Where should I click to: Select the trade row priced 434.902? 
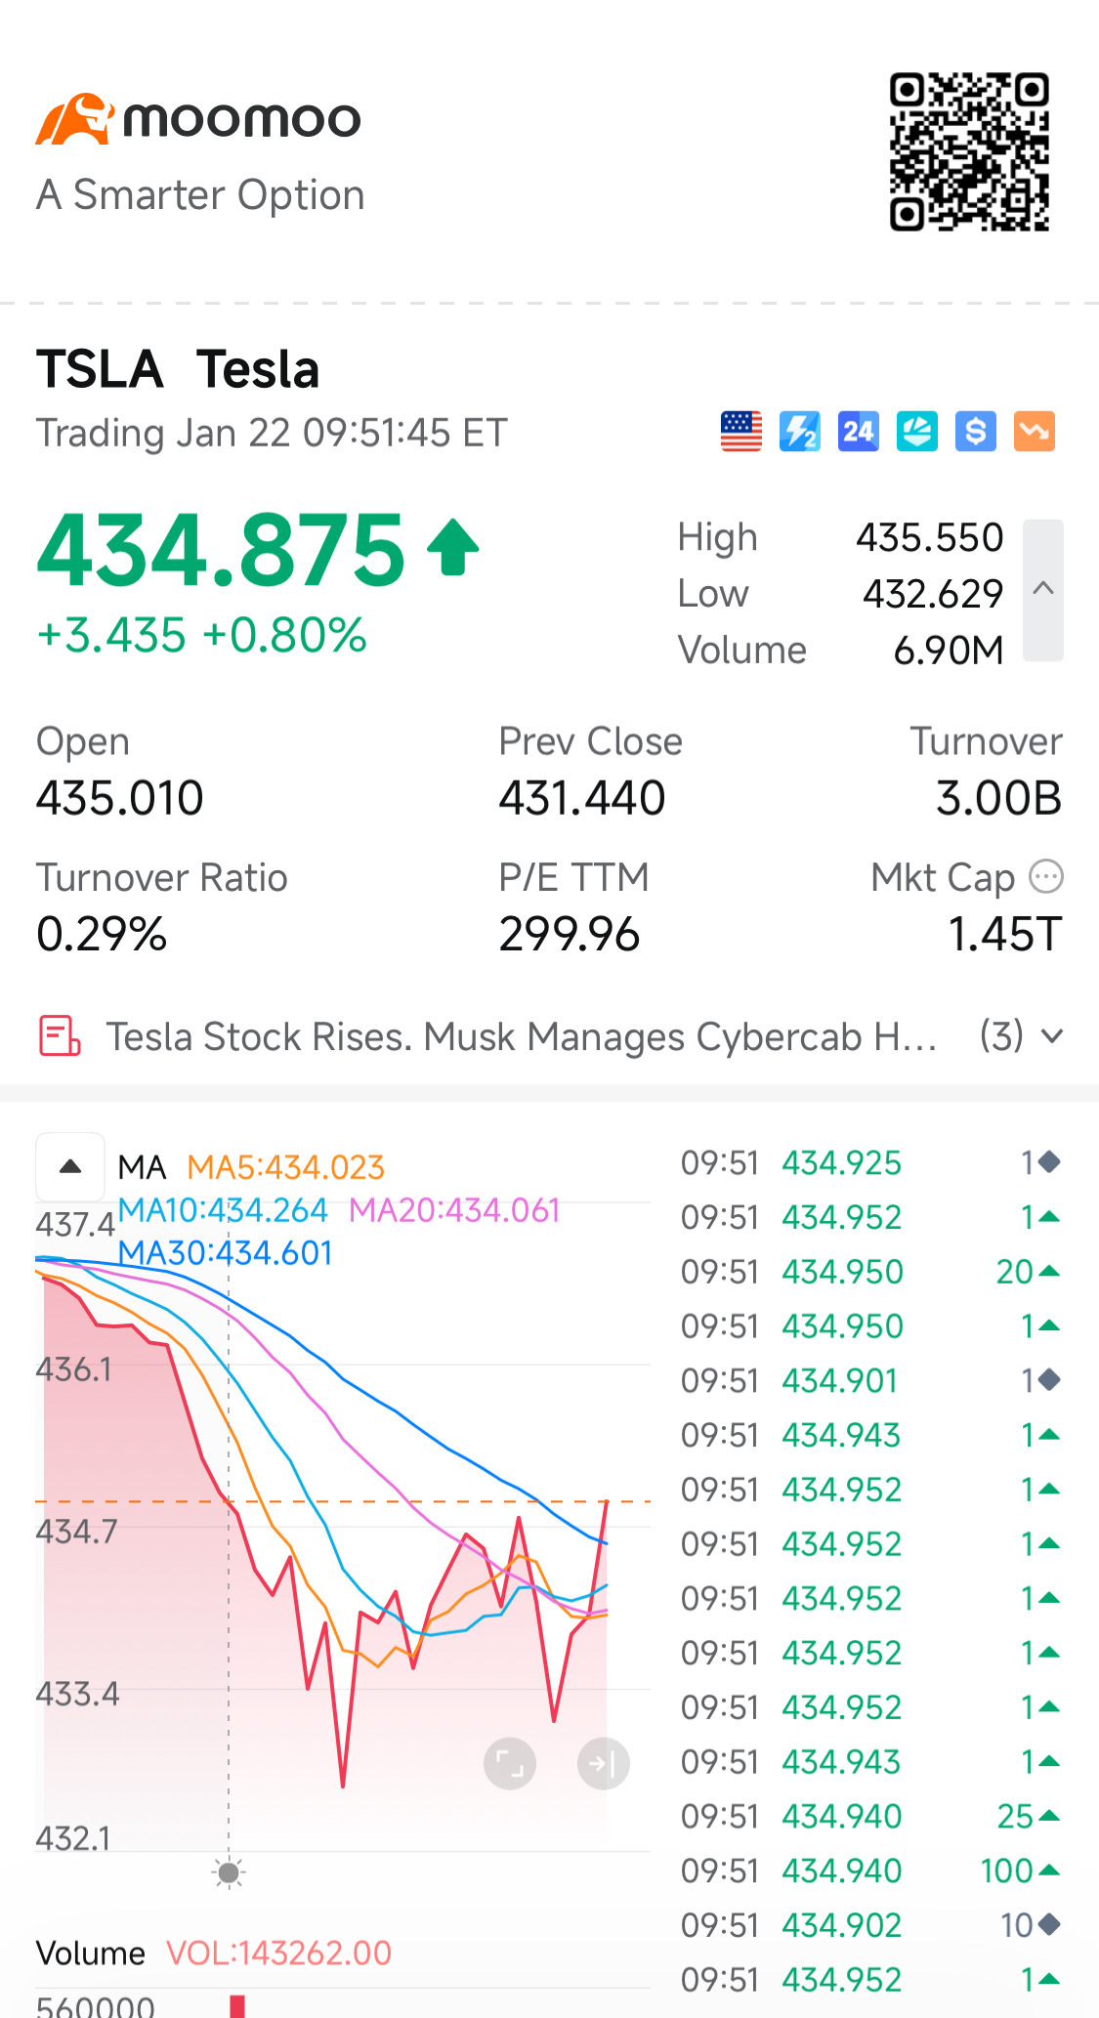(871, 1925)
